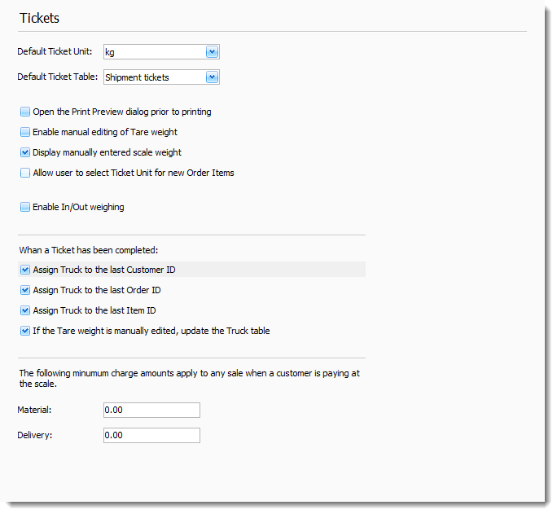Click the 'Default Ticket Unit:' label
This screenshot has width=557, height=514.
coord(55,51)
